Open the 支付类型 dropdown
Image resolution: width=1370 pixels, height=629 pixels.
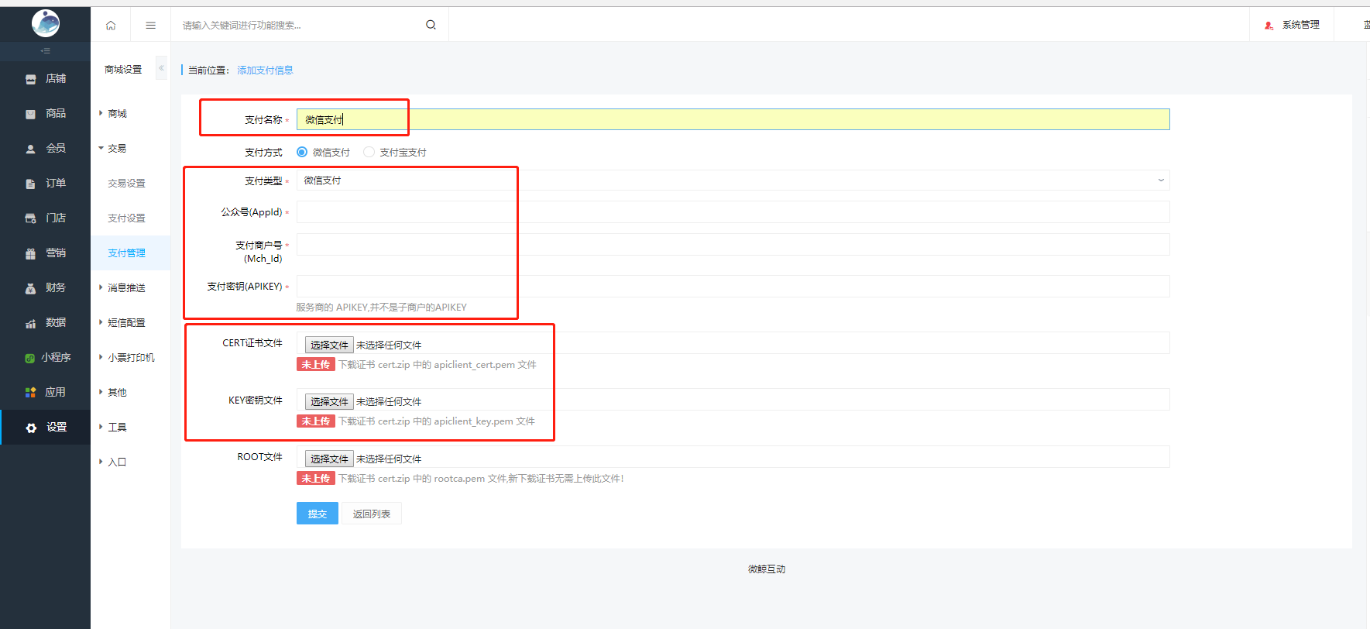[x=732, y=180]
